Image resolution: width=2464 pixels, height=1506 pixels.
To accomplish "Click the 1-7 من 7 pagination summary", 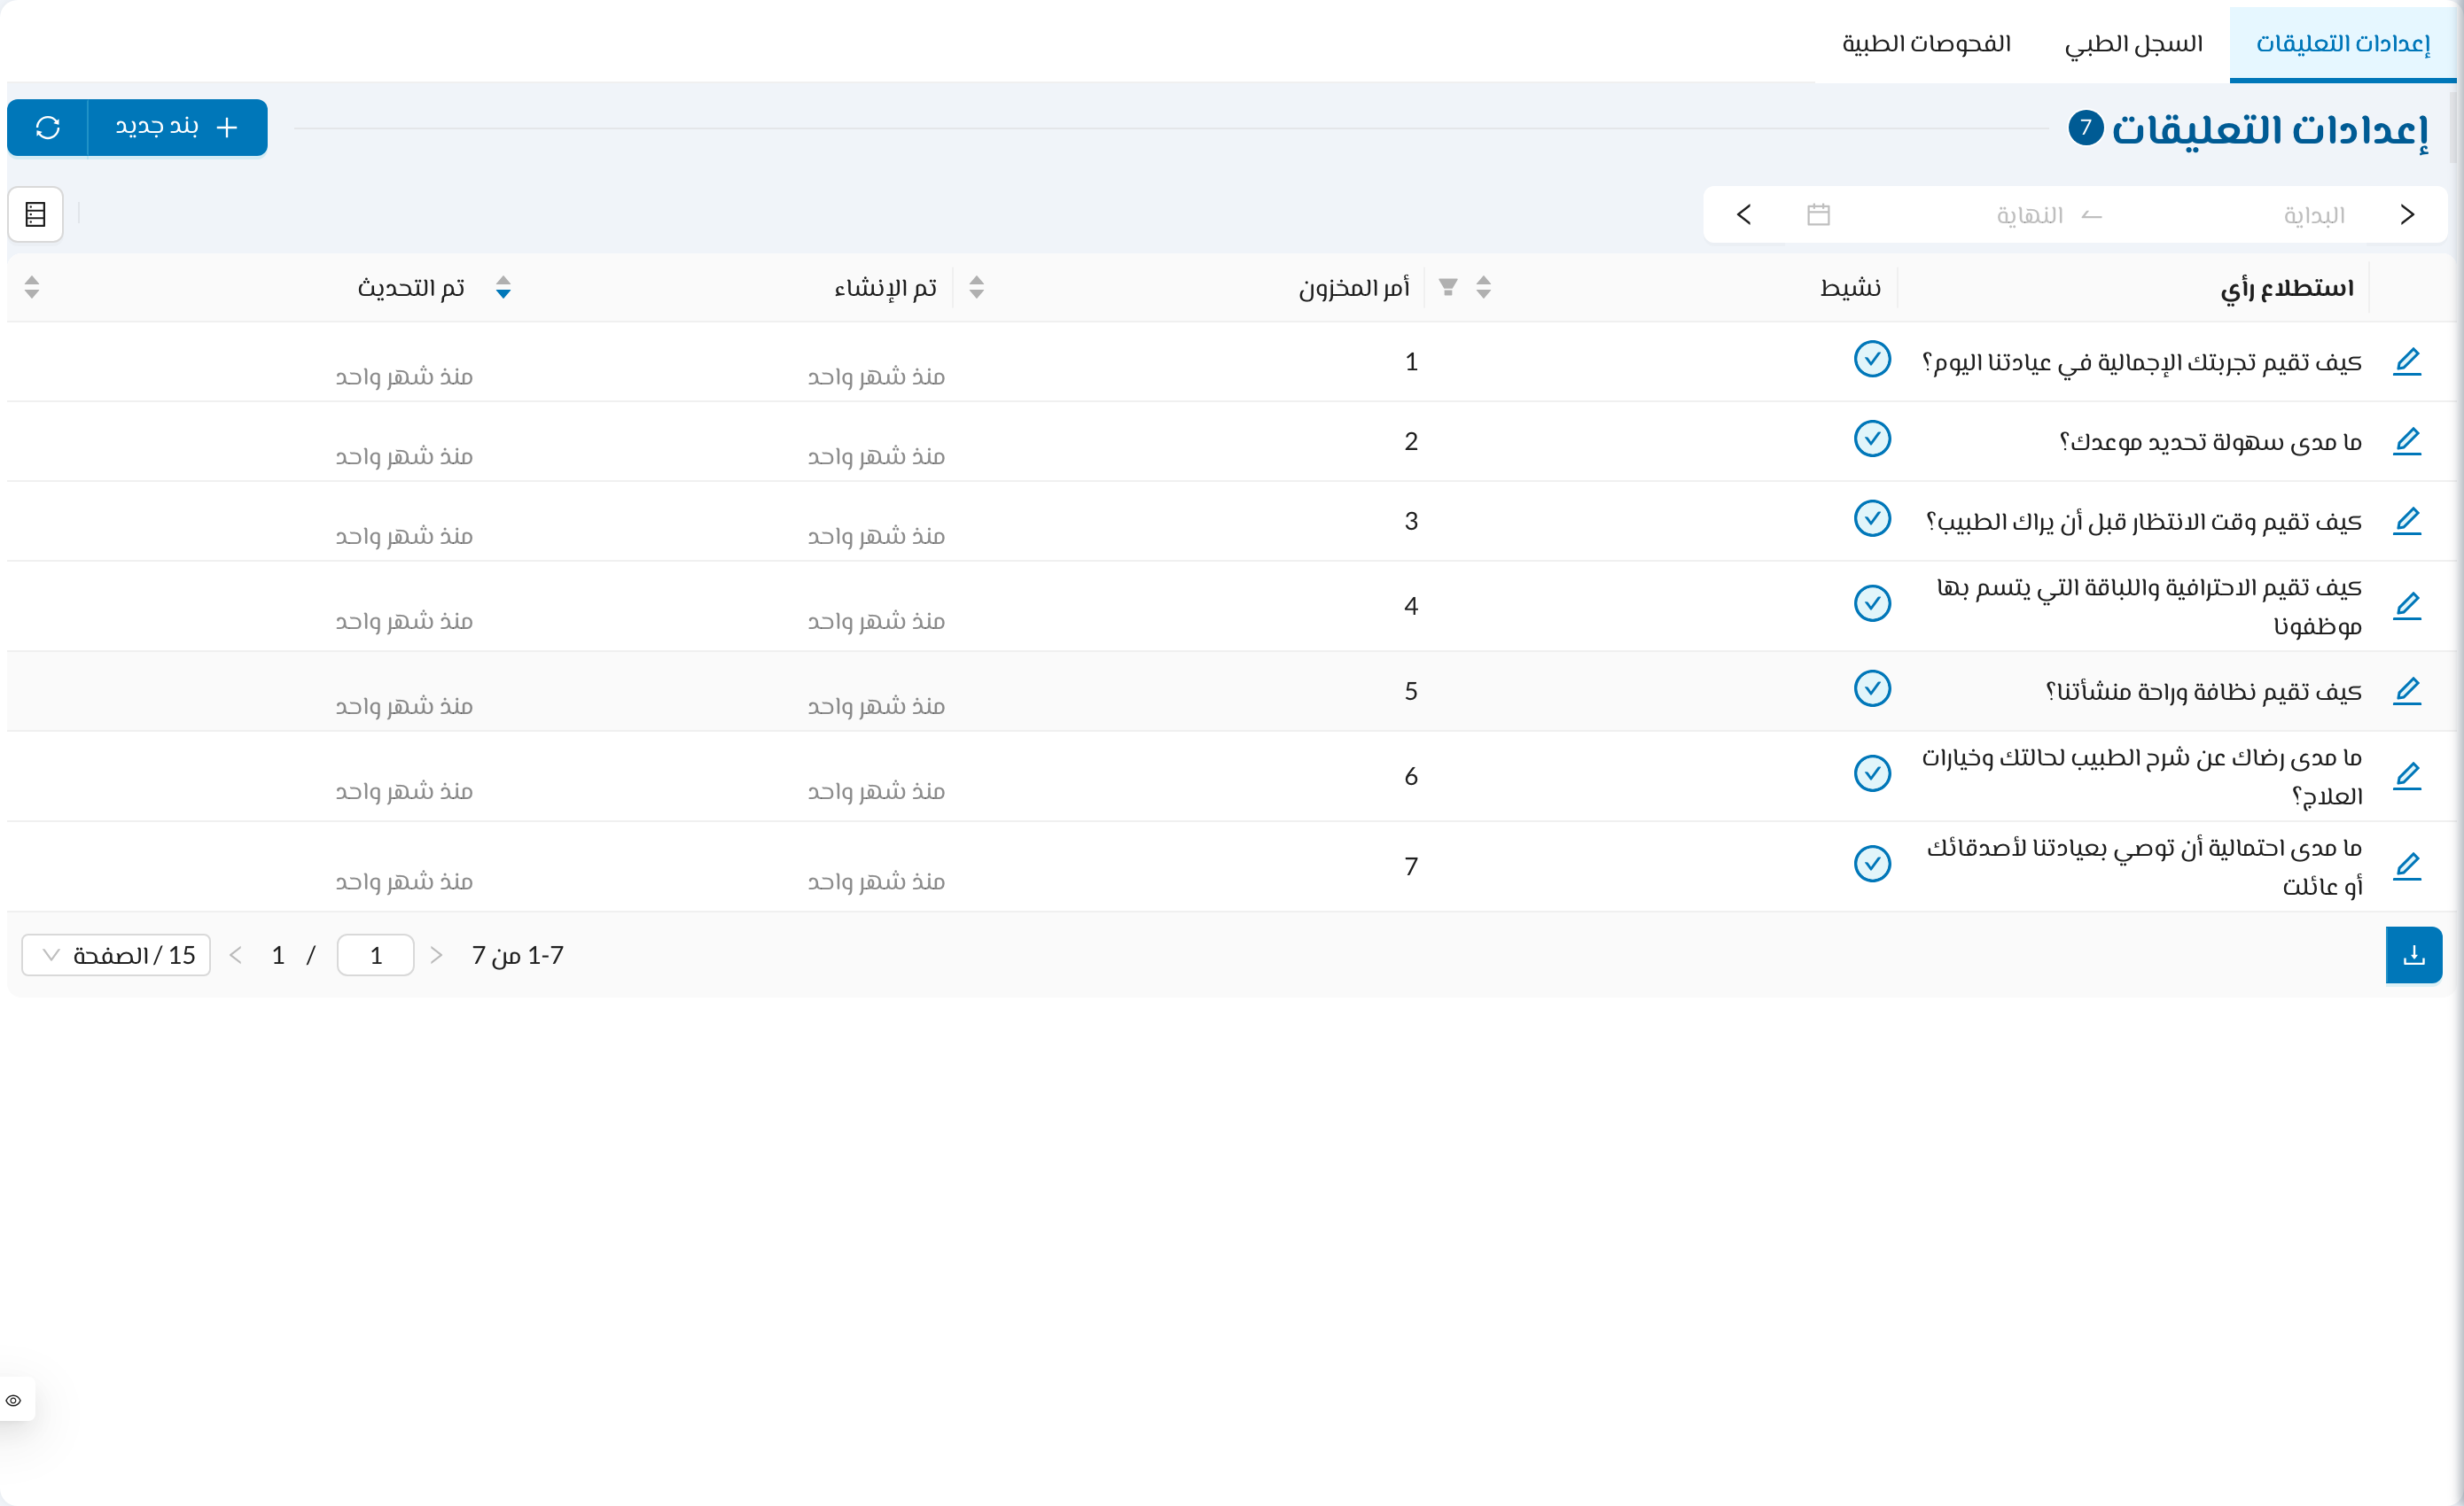I will 518,955.
